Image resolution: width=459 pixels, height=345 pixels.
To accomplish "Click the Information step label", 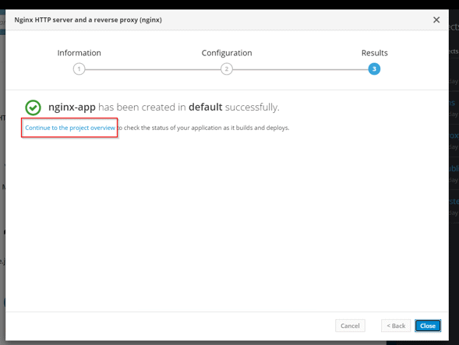I will tap(79, 53).
